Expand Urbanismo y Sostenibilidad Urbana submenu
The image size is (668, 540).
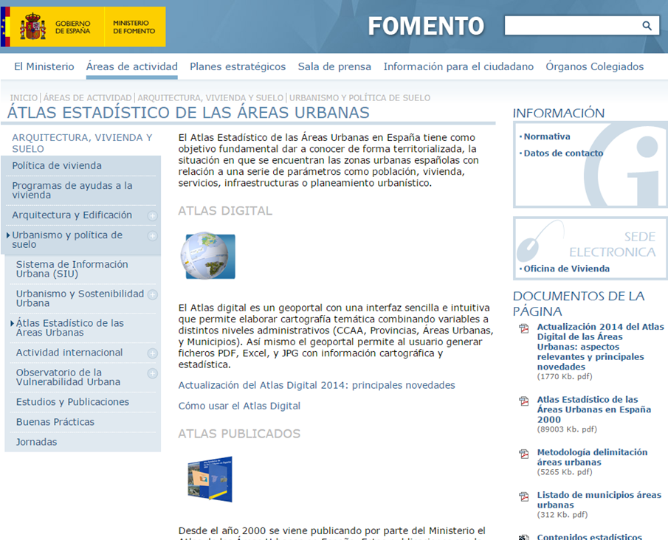(x=152, y=294)
